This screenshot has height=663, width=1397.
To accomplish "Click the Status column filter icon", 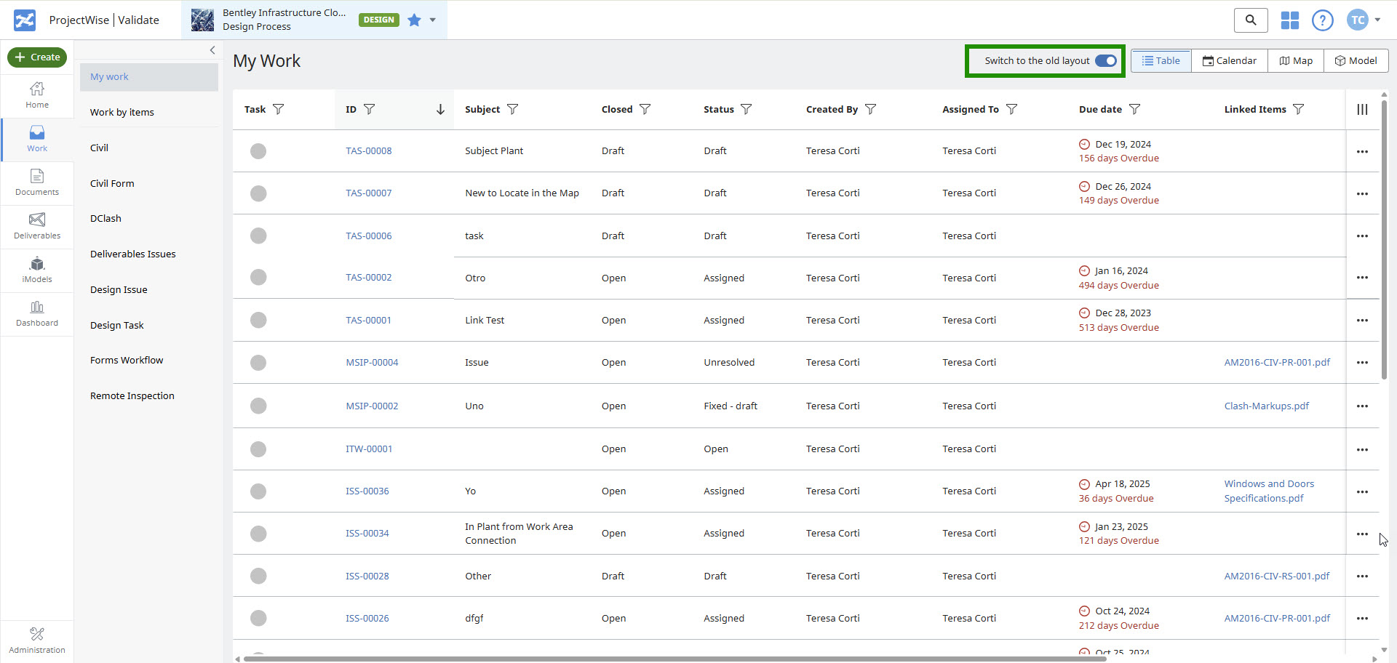I will pyautogui.click(x=746, y=109).
